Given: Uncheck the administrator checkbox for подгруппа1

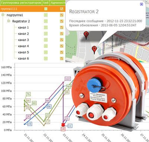Looking at the screenshot, I should click(x=61, y=15).
